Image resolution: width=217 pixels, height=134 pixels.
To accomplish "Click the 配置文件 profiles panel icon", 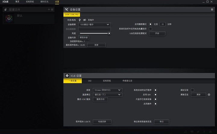I will coord(5,10).
